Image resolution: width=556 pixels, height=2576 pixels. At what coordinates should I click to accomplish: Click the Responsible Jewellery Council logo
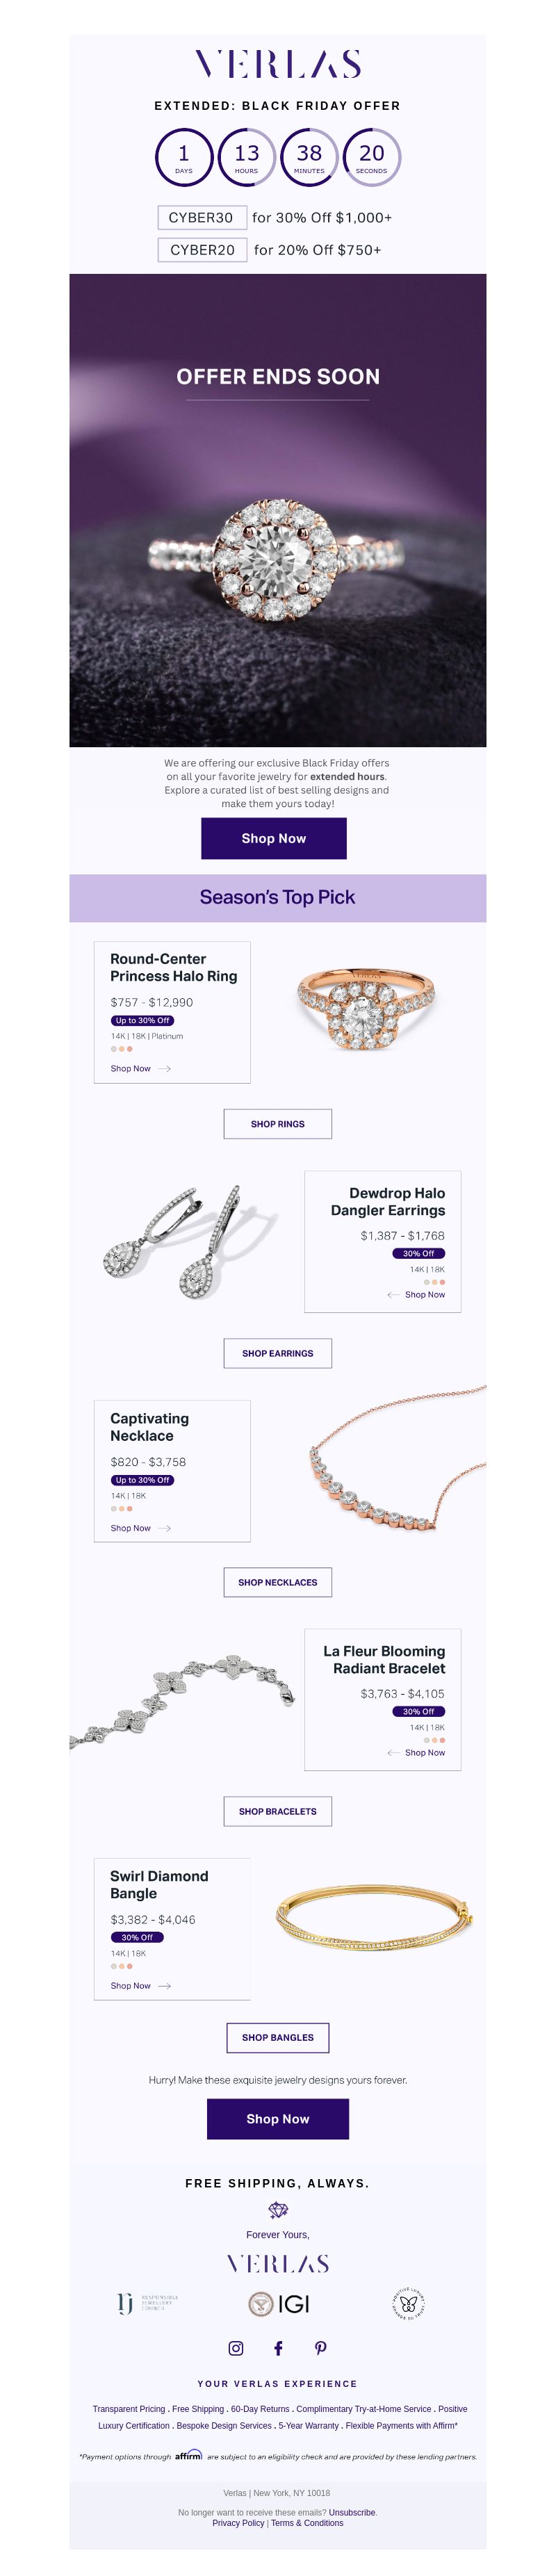point(148,2304)
